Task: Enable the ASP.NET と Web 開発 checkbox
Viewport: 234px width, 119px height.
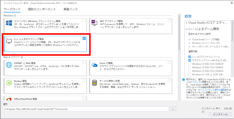Action: coord(84,62)
